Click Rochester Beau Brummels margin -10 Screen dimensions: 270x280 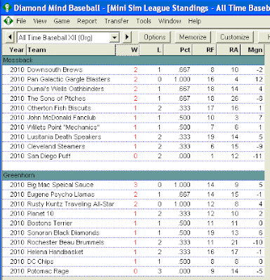(257, 242)
